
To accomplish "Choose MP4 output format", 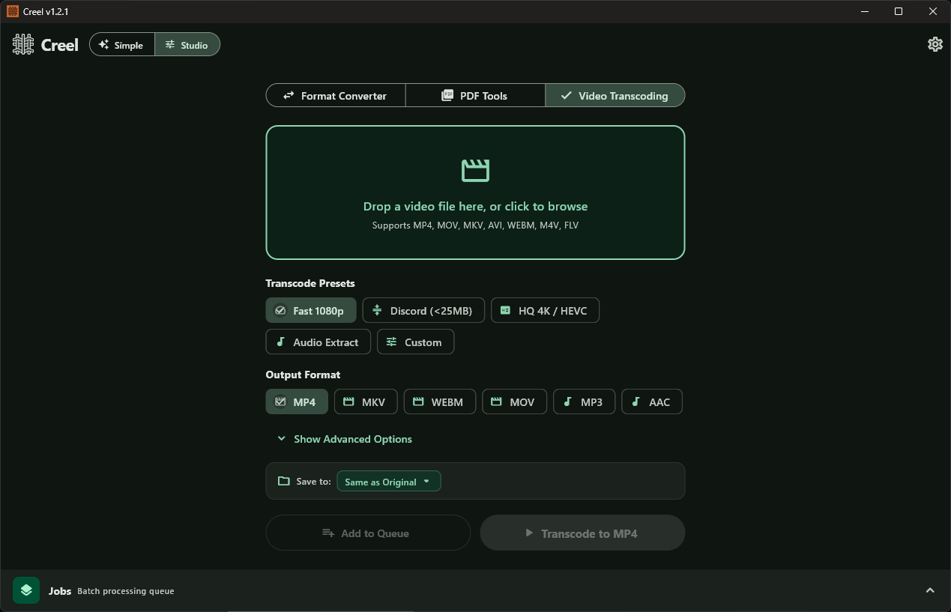I will (x=297, y=402).
